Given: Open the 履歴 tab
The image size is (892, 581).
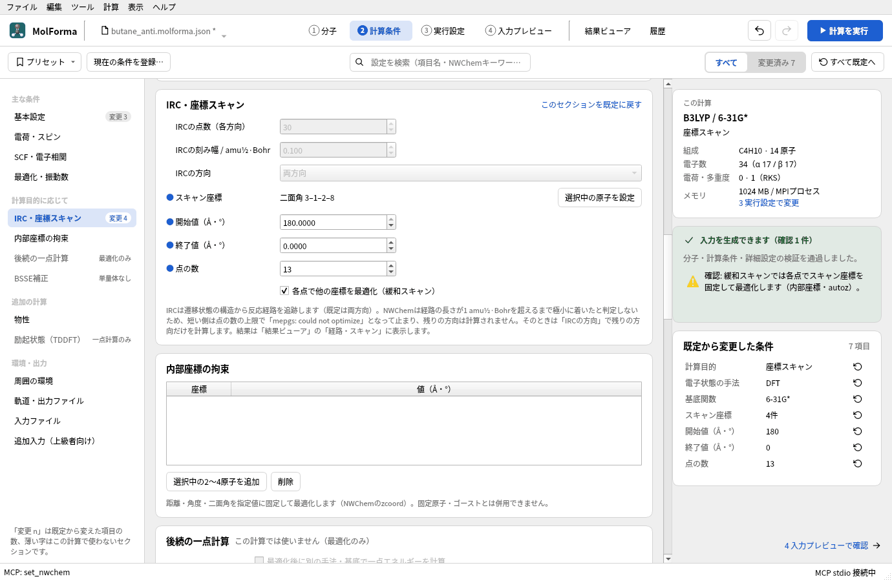Looking at the screenshot, I should point(657,30).
